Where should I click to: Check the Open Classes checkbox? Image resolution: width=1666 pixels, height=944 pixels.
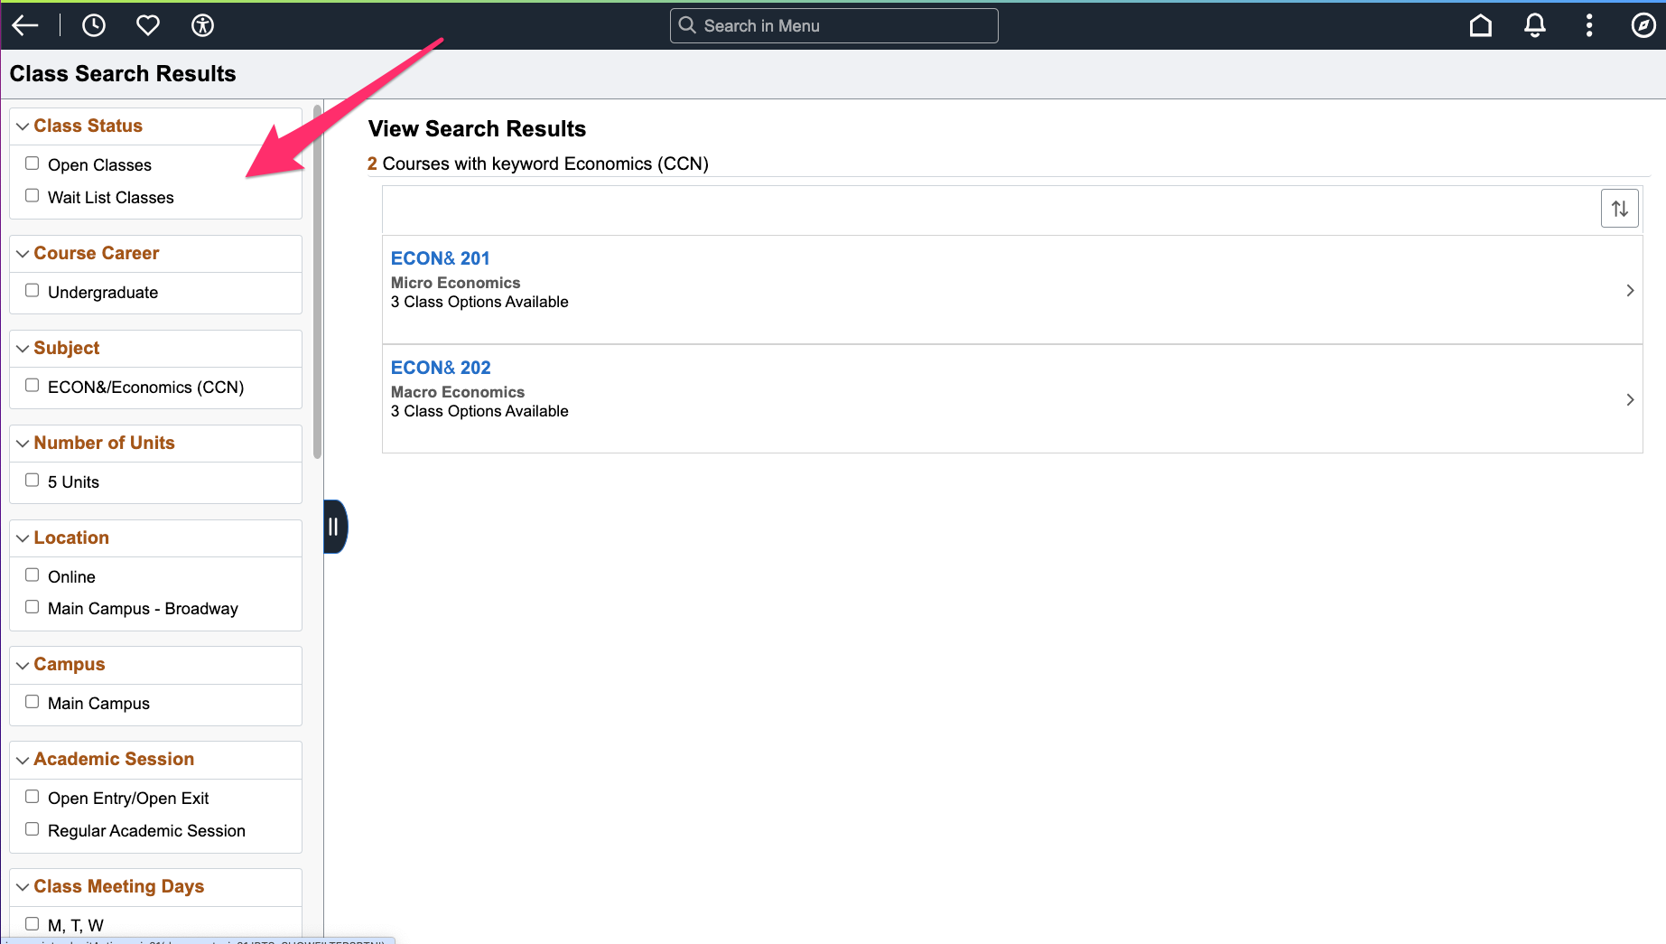click(x=33, y=162)
